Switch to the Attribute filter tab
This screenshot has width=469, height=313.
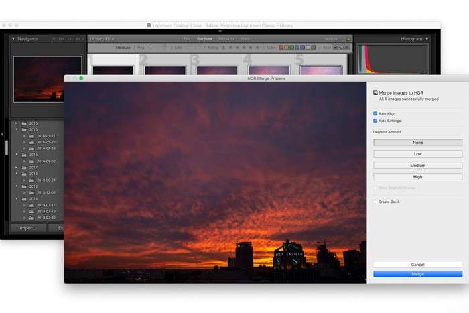pyautogui.click(x=204, y=39)
